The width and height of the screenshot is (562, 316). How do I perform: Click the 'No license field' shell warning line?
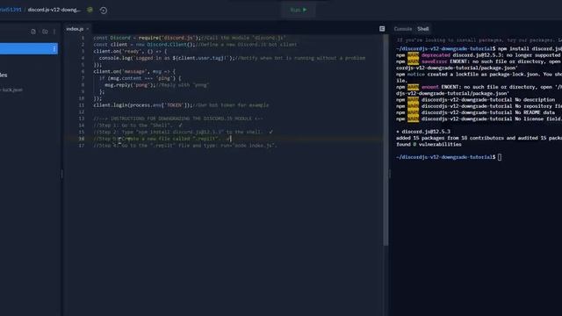click(x=479, y=119)
